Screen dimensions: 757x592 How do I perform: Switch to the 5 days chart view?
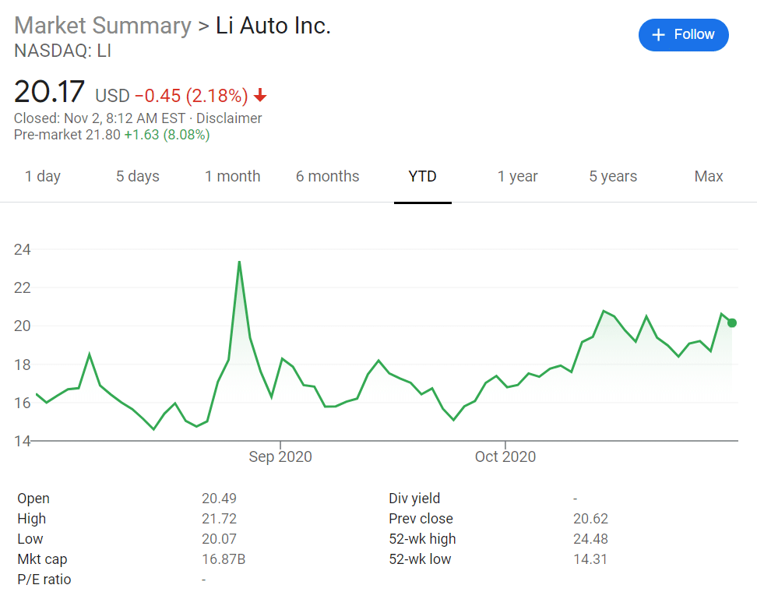[137, 176]
